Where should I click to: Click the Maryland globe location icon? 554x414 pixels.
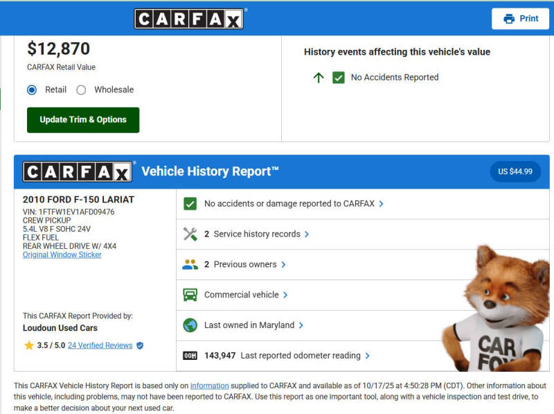190,325
